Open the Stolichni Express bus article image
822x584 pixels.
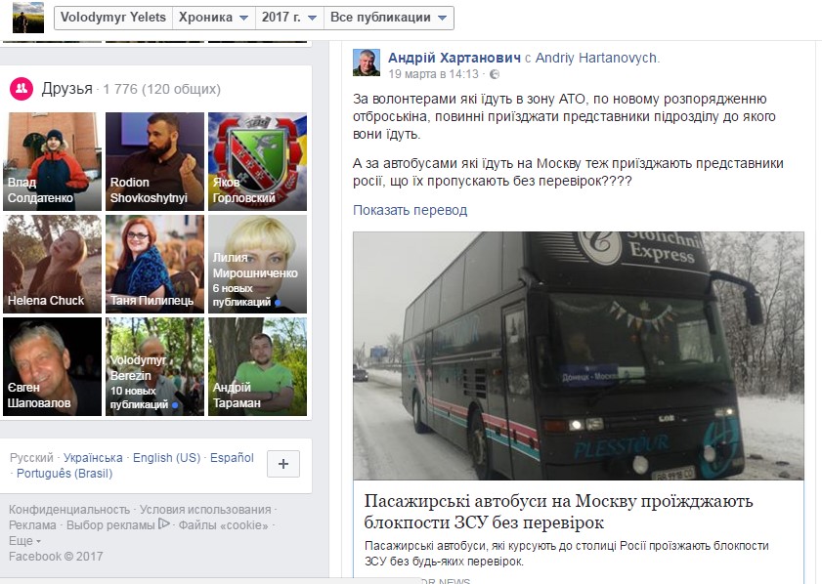[579, 355]
